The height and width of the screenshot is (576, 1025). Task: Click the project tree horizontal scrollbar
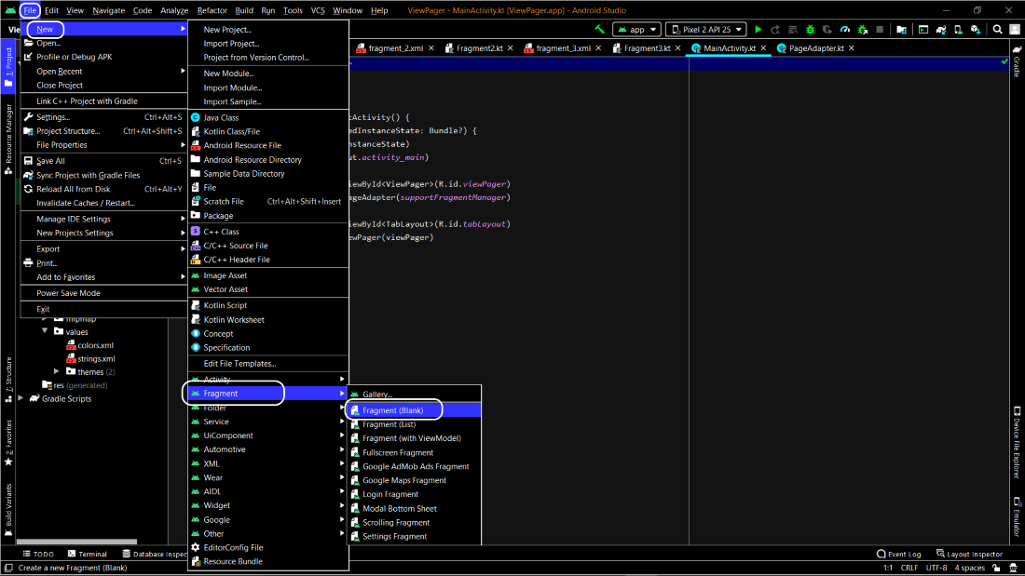(x=76, y=542)
